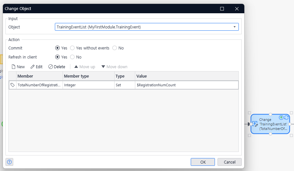
Task: Click the Set type cell
Action: pos(125,85)
